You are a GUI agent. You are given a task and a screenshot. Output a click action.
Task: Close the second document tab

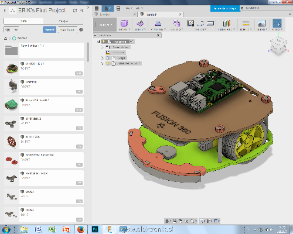[x=180, y=15]
